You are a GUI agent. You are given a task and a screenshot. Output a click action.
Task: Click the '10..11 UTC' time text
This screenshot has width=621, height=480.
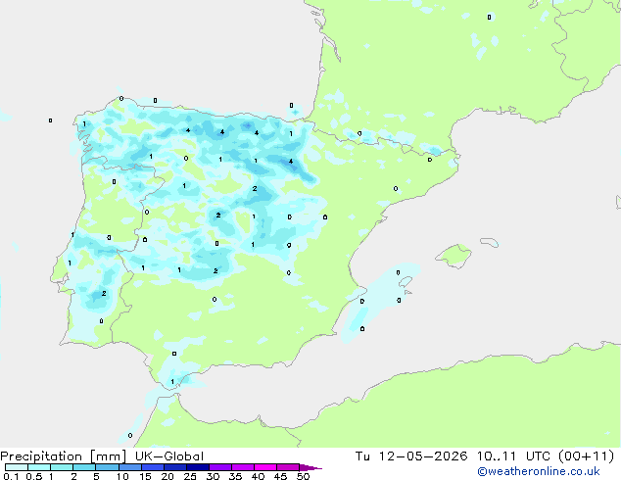tap(513, 456)
